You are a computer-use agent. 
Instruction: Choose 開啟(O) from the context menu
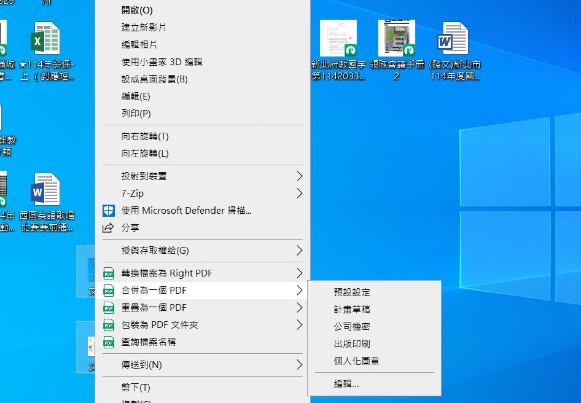click(x=137, y=10)
